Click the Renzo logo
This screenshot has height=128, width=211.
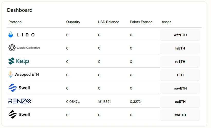coord(20,101)
